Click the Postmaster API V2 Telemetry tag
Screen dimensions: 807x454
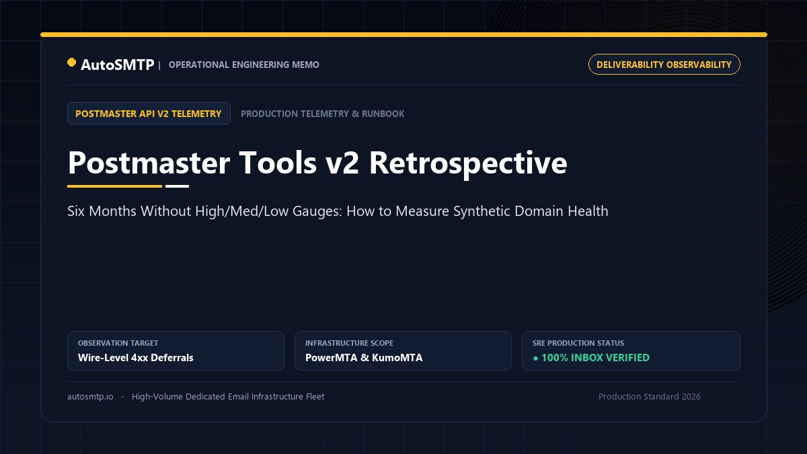(x=149, y=114)
